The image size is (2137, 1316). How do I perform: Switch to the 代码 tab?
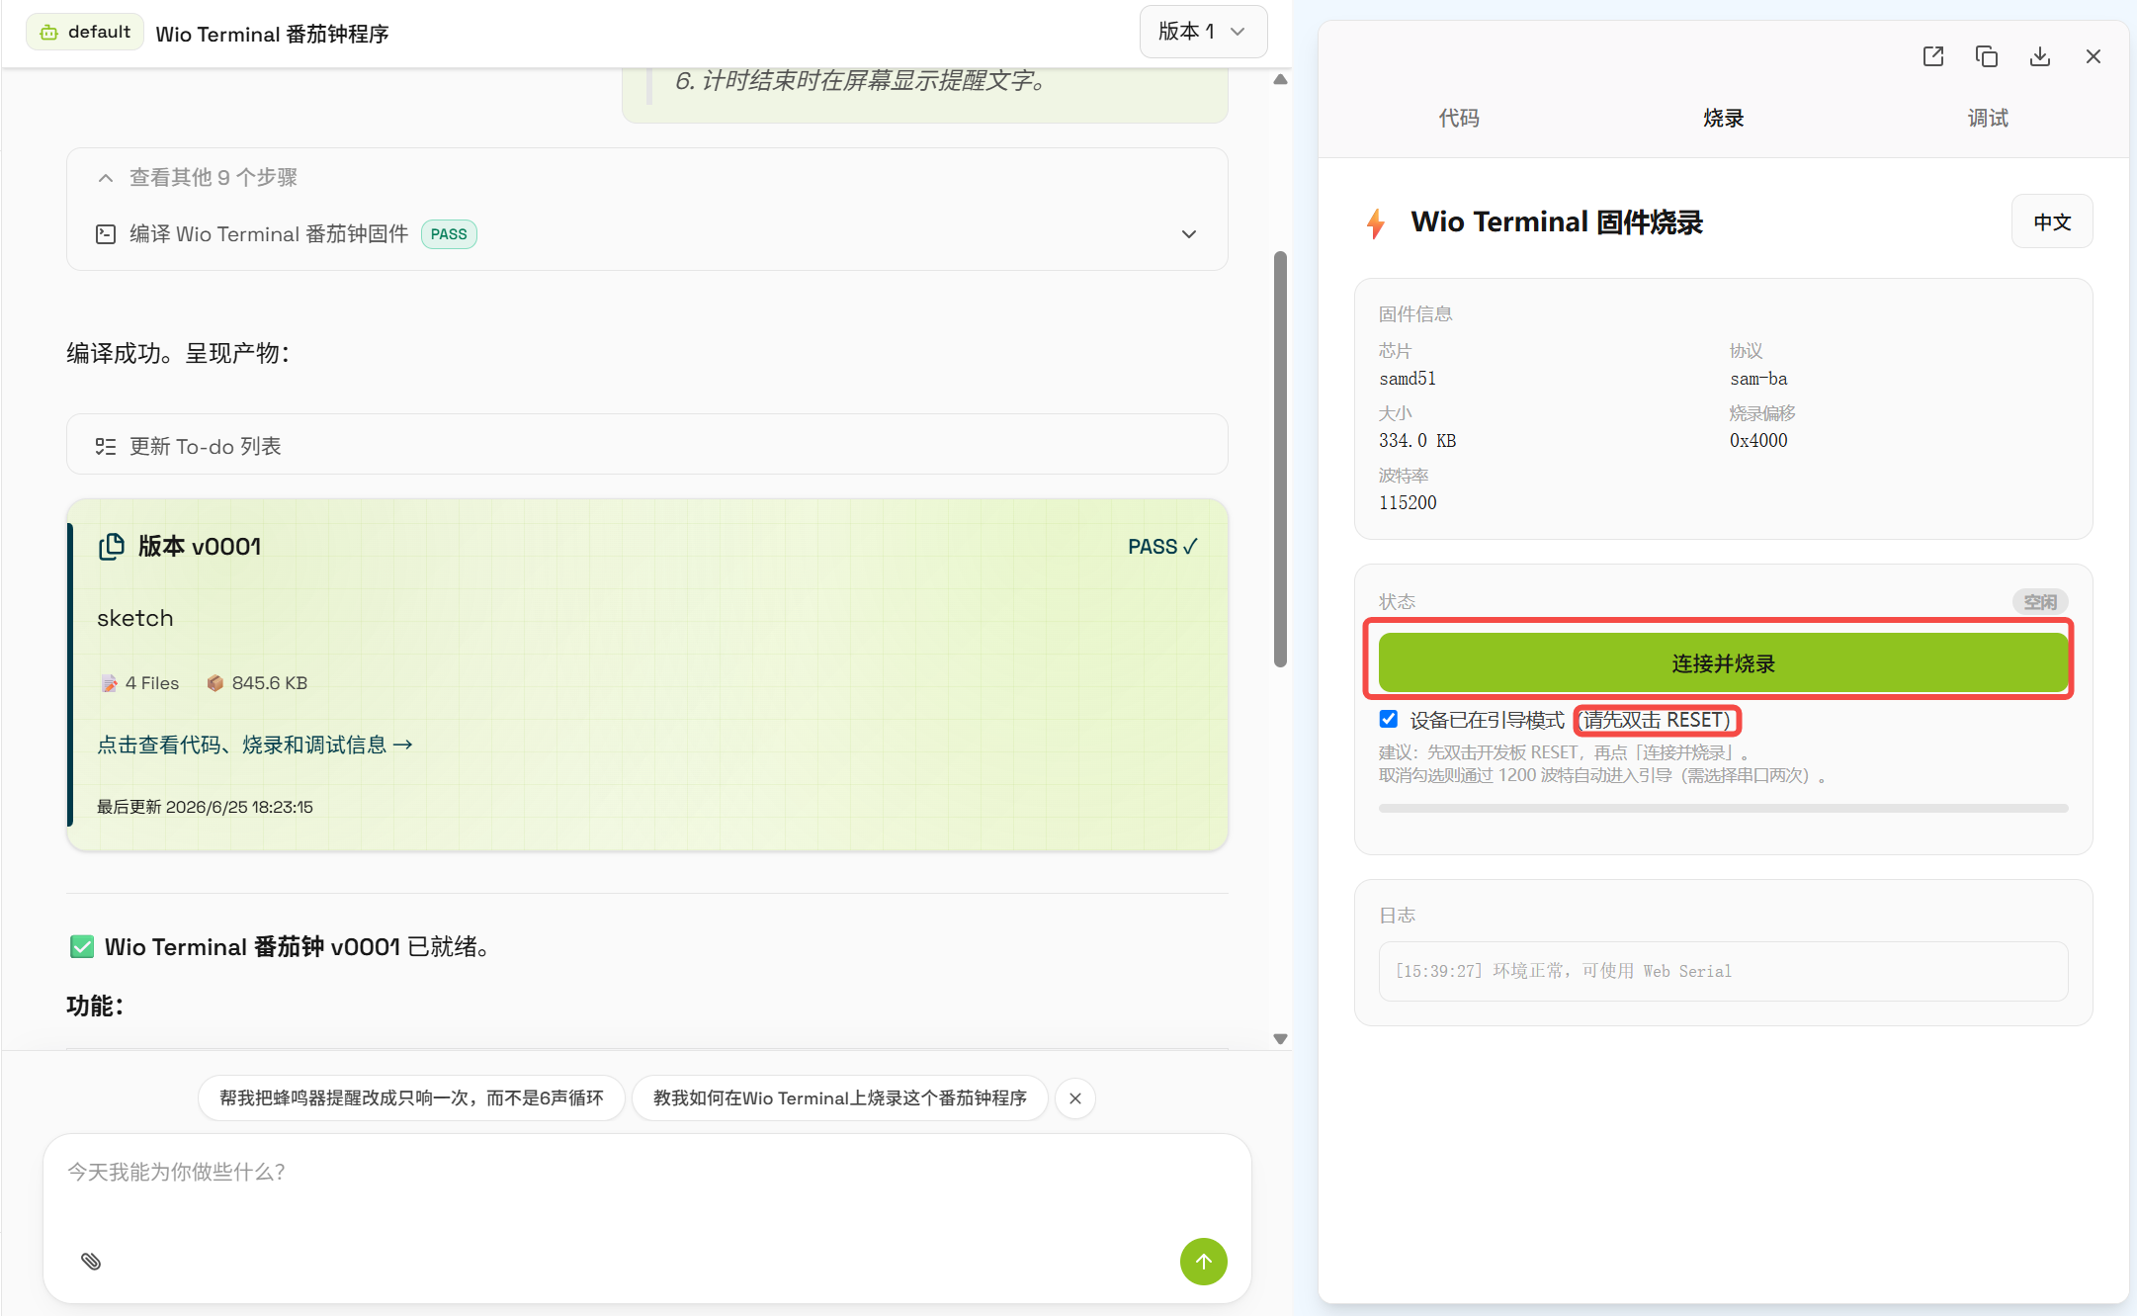click(1459, 119)
